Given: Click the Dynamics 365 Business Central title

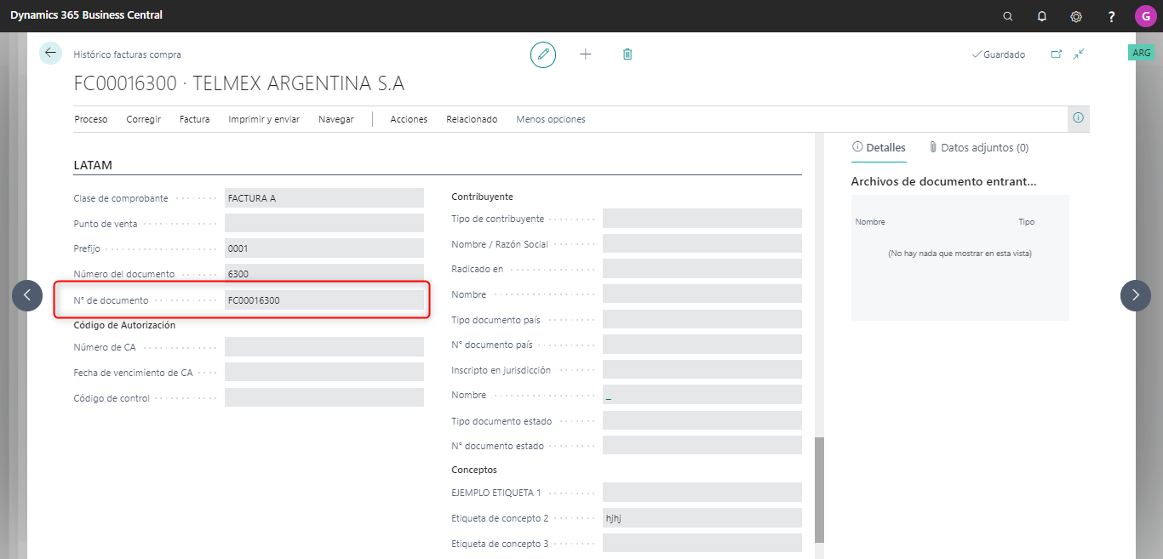Looking at the screenshot, I should (86, 15).
